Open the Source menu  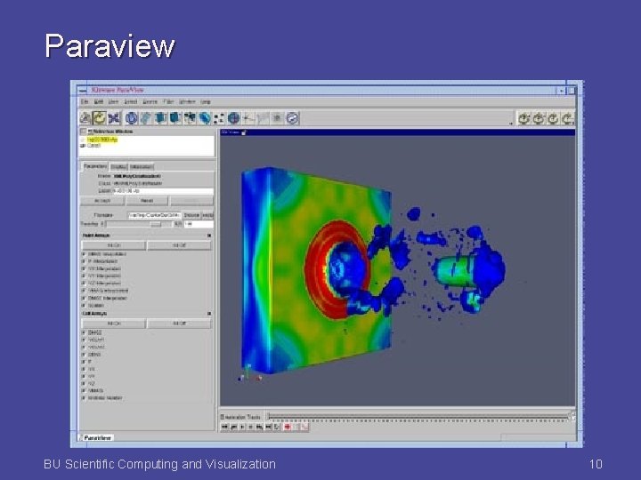[x=150, y=101]
